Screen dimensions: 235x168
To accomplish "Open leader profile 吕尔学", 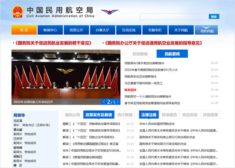I will coord(18,139).
